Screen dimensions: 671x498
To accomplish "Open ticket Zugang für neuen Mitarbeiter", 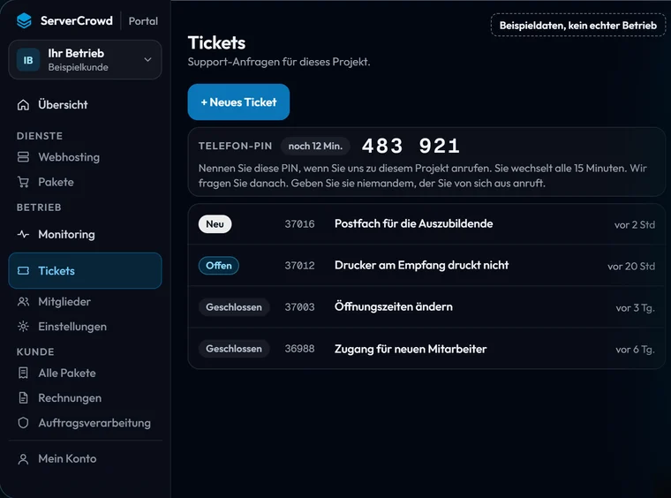I will 426,349.
